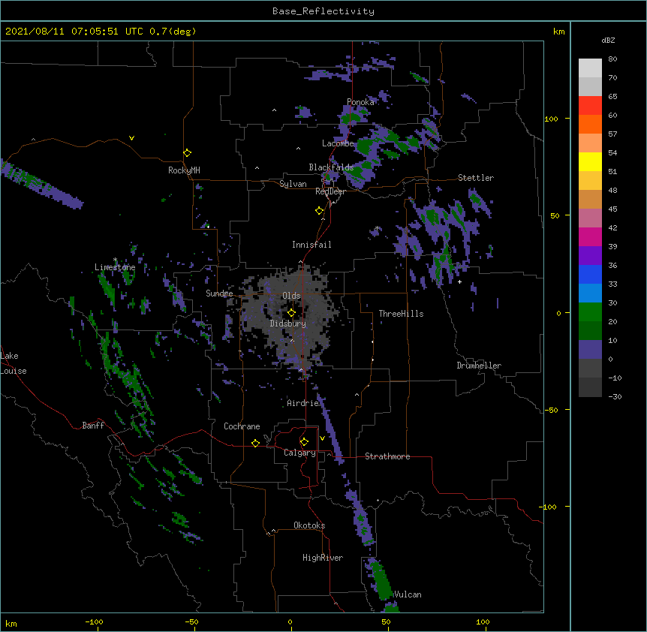Click the yellow diamond marker below Cochrane

(x=255, y=443)
